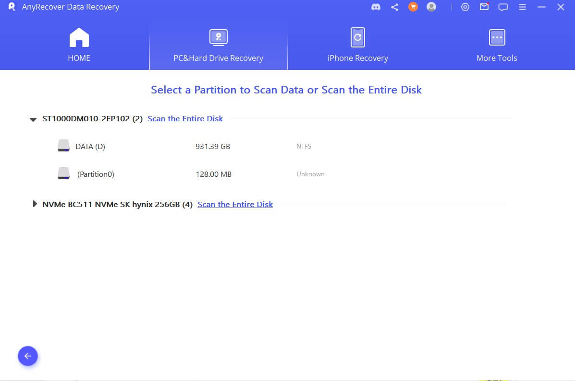The height and width of the screenshot is (381, 575).
Task: Click the back arrow button
Action: pos(28,356)
